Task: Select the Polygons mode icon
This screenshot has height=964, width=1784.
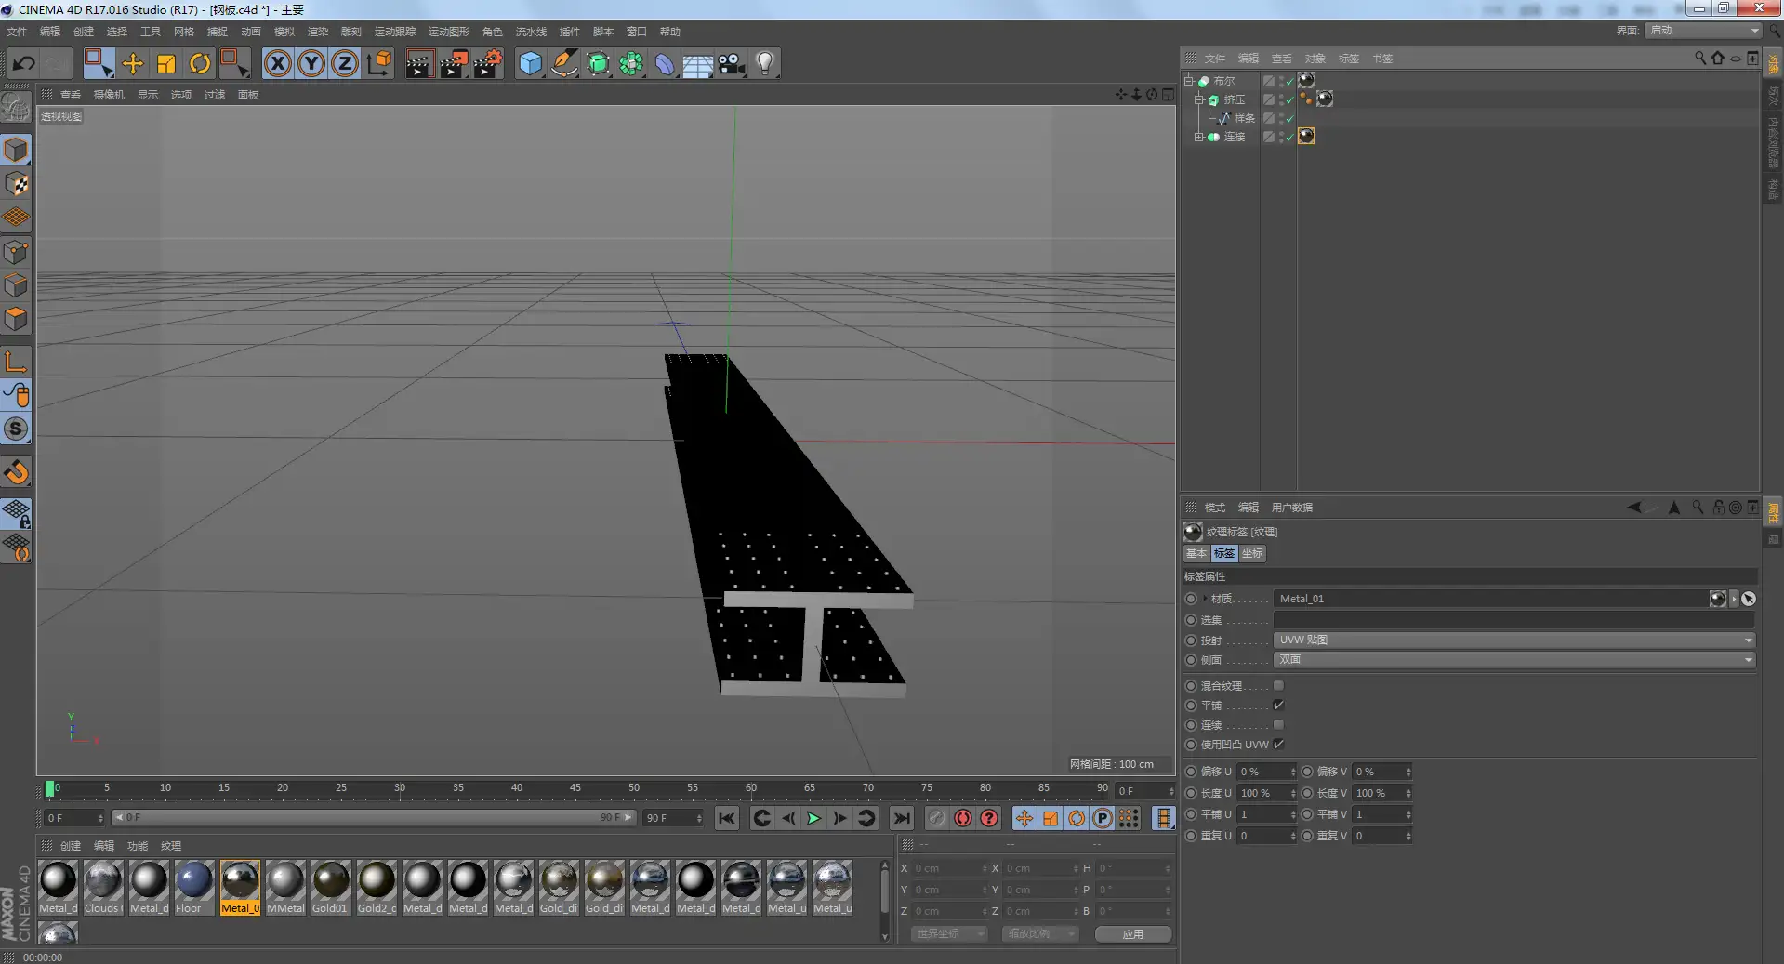Action: click(x=17, y=319)
